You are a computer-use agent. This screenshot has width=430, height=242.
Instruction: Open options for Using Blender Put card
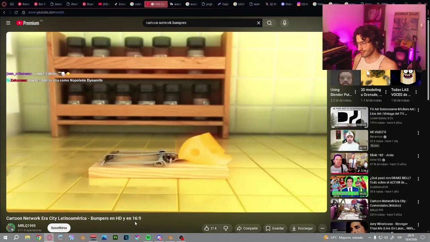(x=355, y=92)
